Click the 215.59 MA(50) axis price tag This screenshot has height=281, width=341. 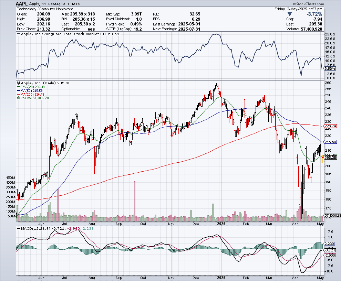330,142
